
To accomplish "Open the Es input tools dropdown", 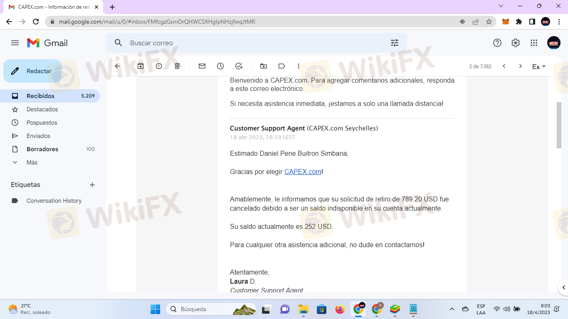I will [539, 66].
